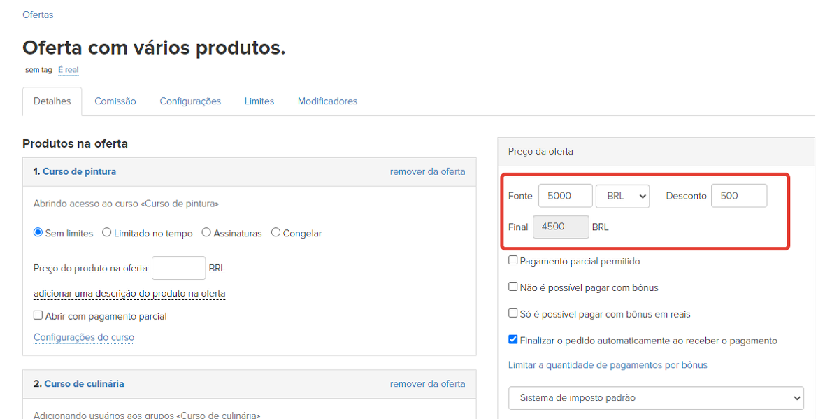Uncheck Finalizar o pedido automaticamente checkbox
Image resolution: width=839 pixels, height=419 pixels.
point(513,341)
